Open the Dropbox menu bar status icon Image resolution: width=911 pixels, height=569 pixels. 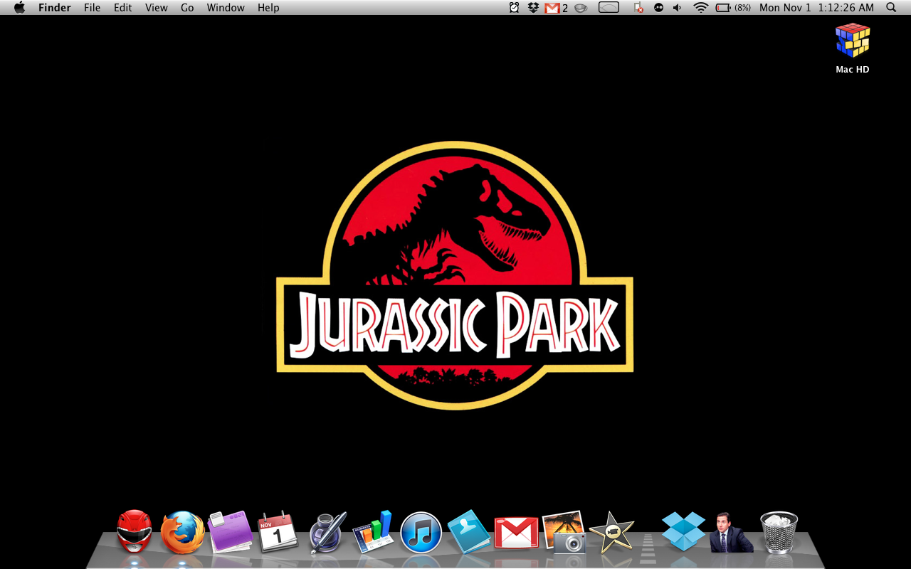533,8
